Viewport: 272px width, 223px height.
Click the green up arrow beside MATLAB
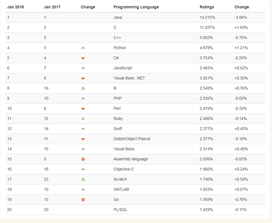click(83, 190)
